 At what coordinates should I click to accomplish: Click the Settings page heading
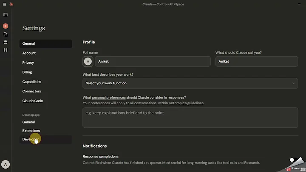[34, 28]
